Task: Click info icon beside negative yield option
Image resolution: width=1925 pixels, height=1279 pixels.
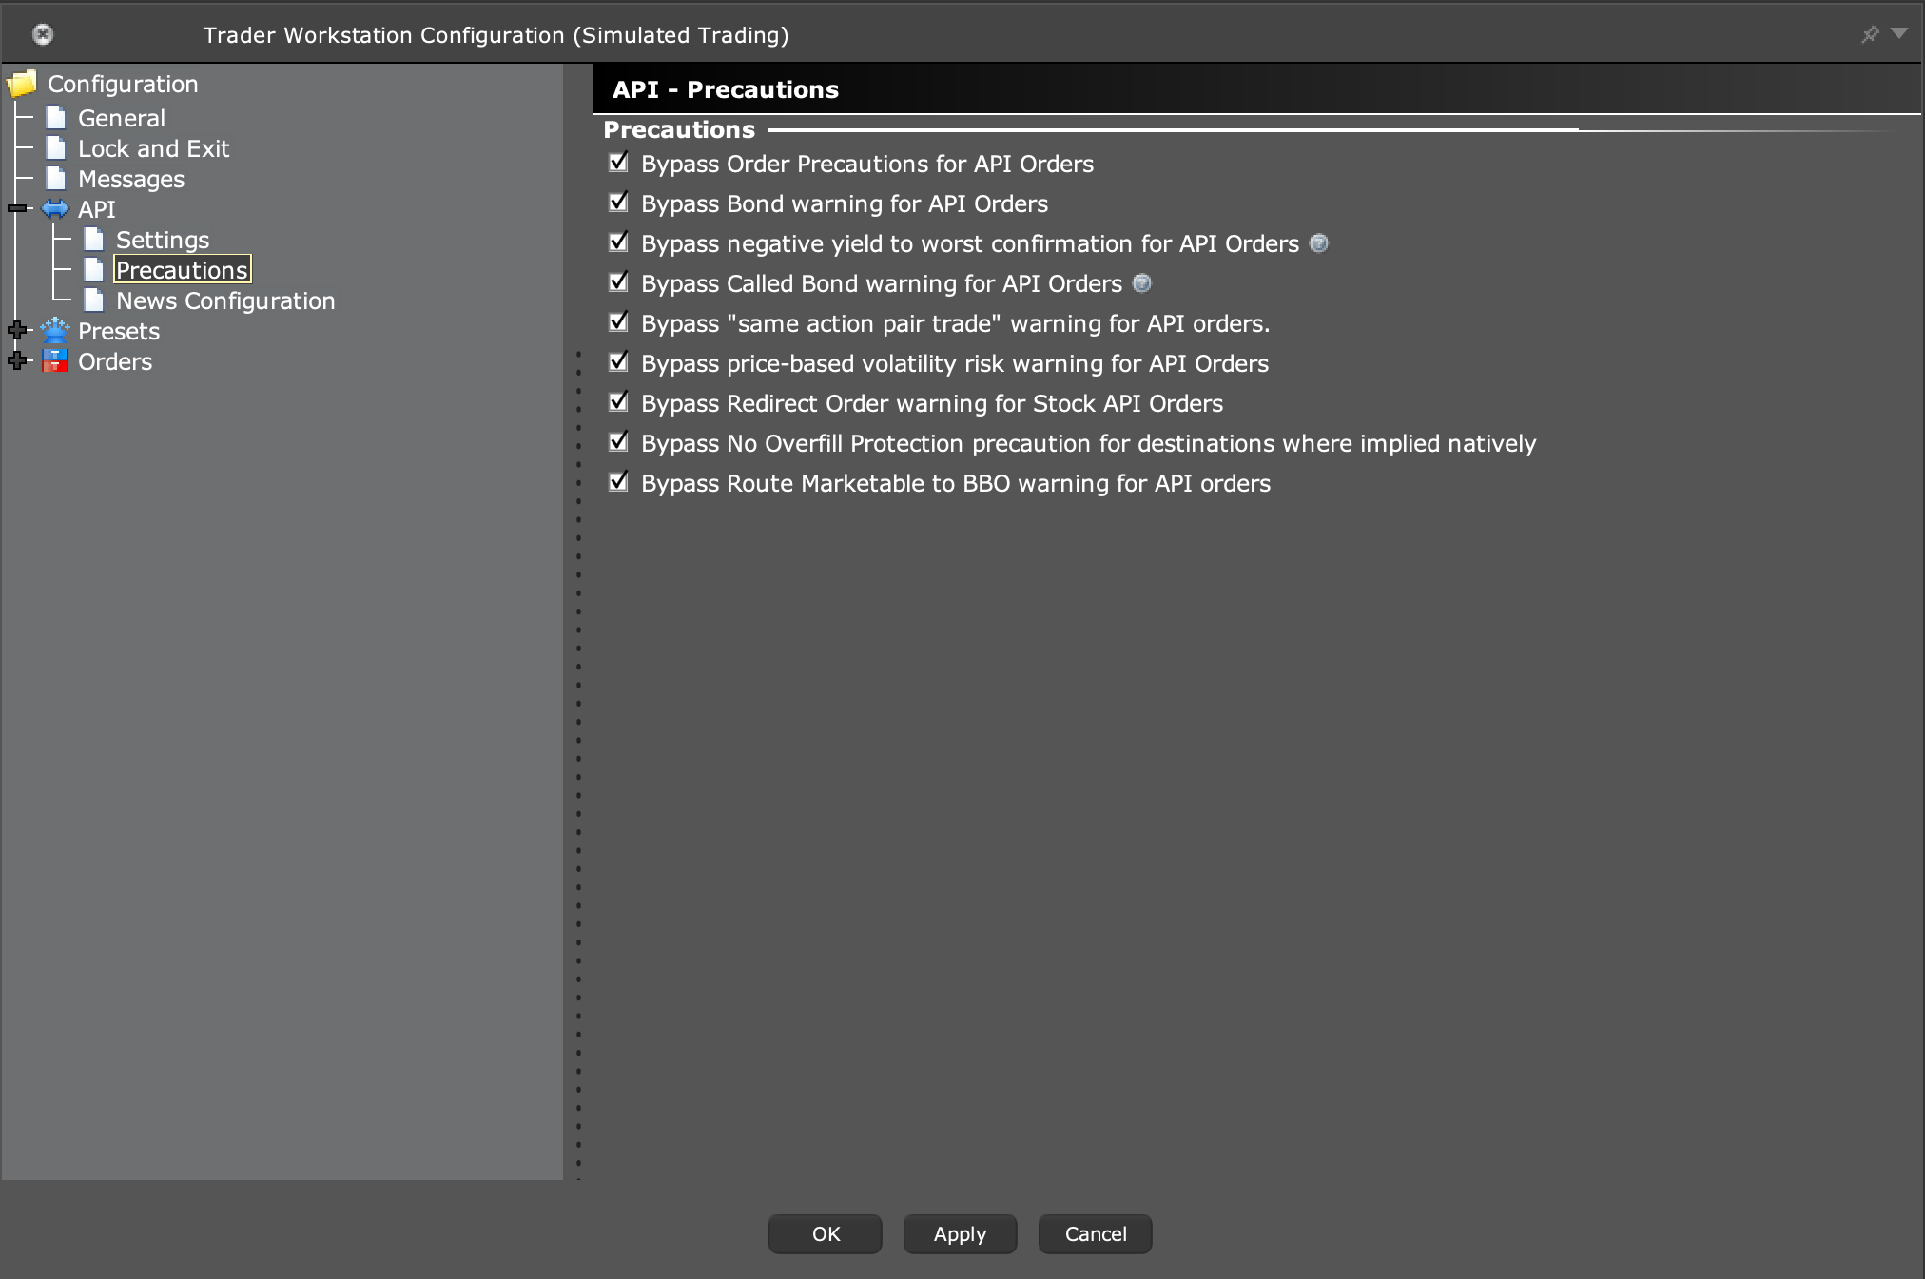Action: click(1318, 243)
